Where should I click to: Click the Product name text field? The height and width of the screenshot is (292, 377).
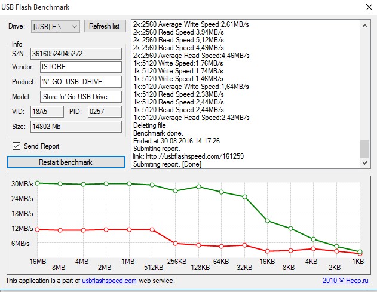pyautogui.click(x=81, y=82)
